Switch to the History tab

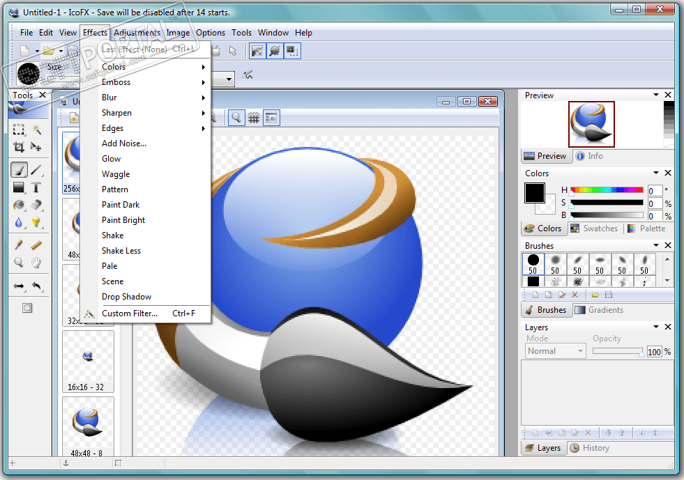coord(590,448)
